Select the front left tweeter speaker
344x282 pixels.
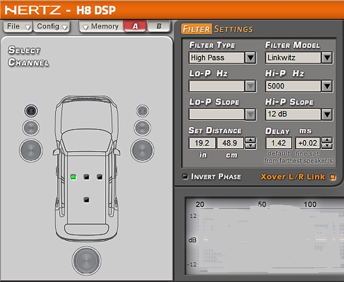(31, 111)
